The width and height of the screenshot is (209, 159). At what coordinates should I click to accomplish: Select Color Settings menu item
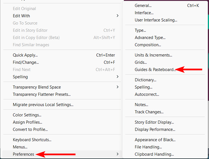tap(27, 115)
